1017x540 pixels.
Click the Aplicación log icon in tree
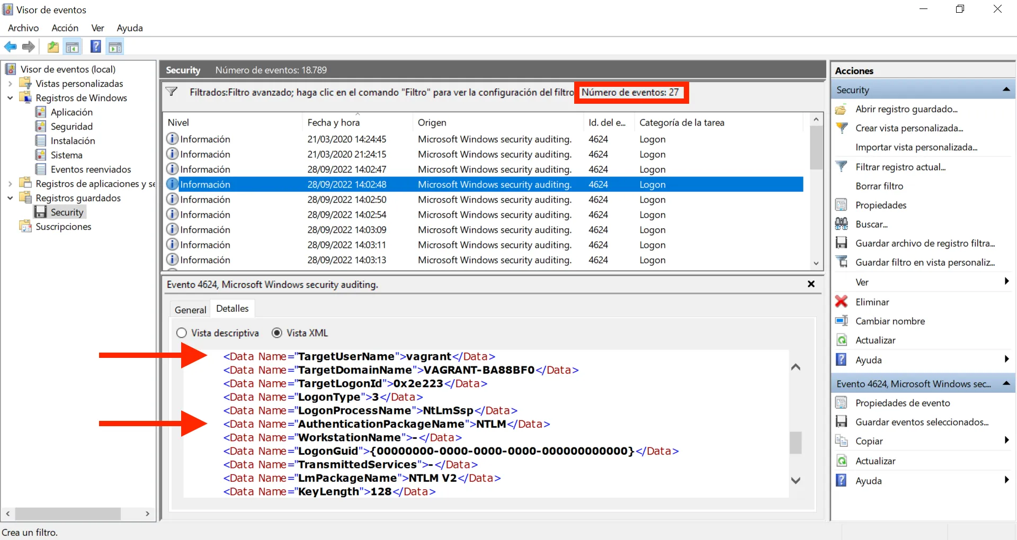[41, 112]
